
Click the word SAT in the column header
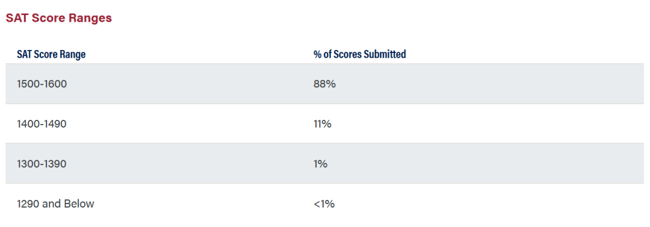23,54
